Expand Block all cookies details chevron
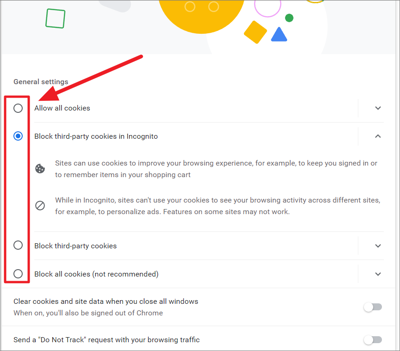Viewport: 400px width, 351px height. pos(378,274)
